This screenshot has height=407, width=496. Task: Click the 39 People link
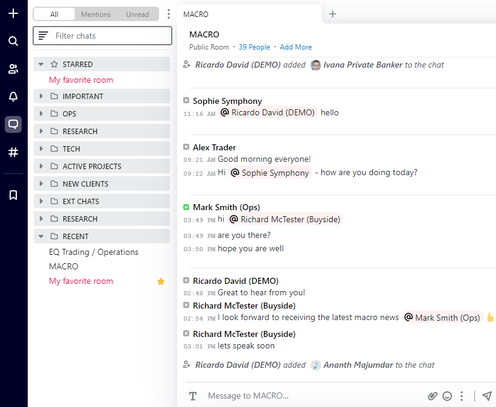(x=254, y=47)
